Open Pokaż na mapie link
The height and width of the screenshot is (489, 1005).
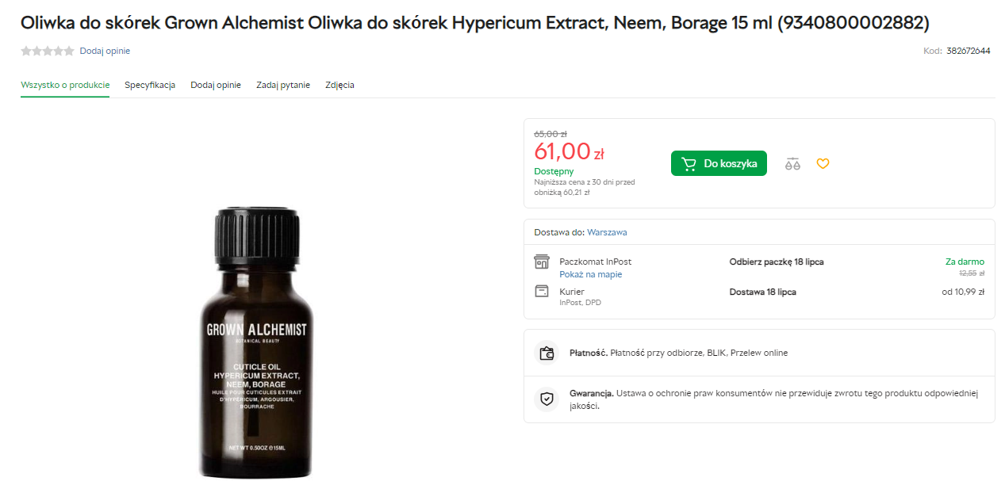point(590,274)
